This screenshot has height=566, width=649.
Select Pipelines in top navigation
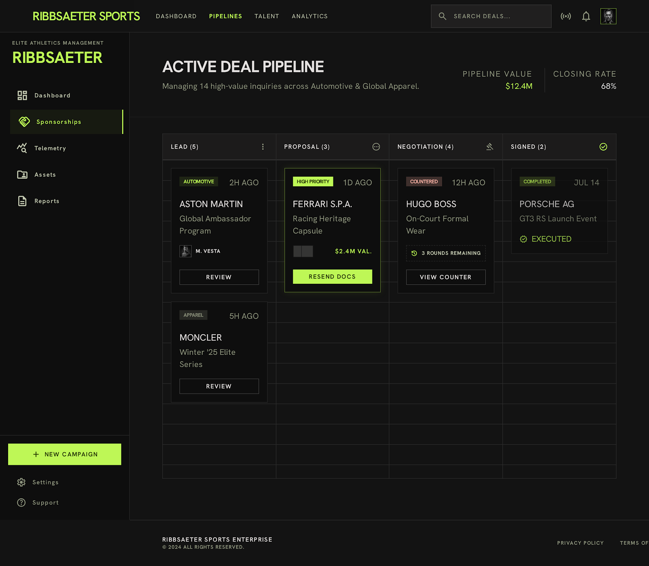[226, 16]
